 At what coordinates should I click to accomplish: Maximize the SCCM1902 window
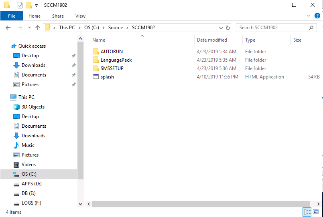pos(294,5)
